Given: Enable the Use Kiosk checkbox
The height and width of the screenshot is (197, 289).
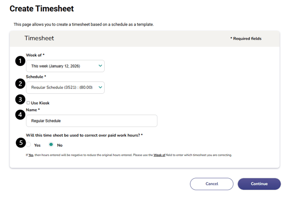Looking at the screenshot, I should pyautogui.click(x=28, y=103).
